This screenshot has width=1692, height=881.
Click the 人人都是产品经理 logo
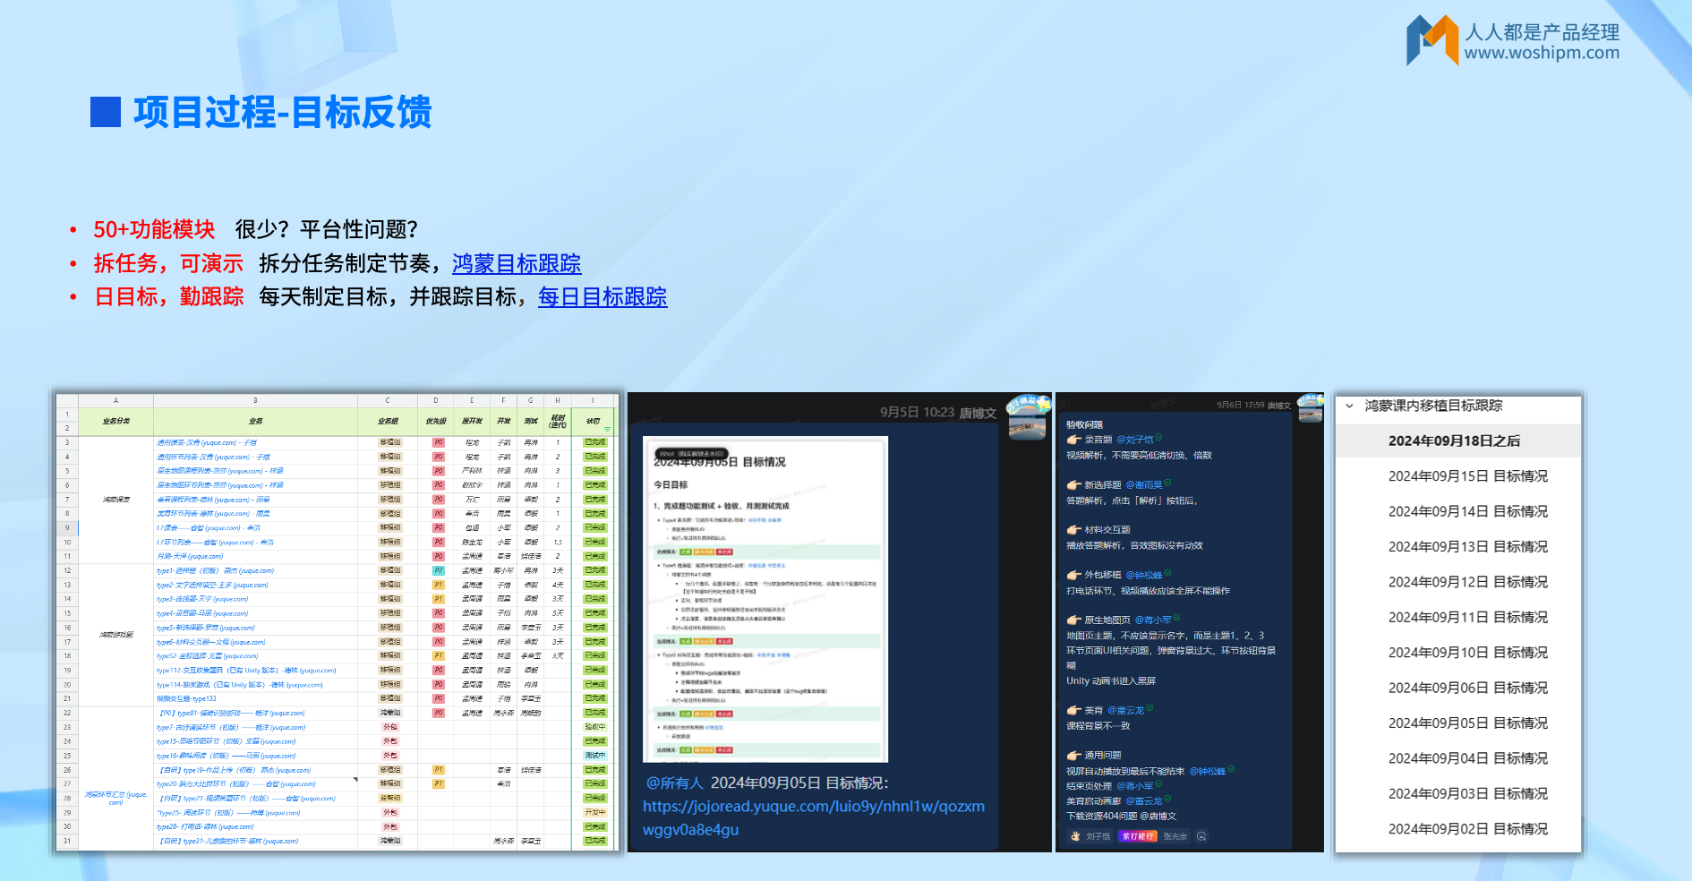pyautogui.click(x=1513, y=40)
